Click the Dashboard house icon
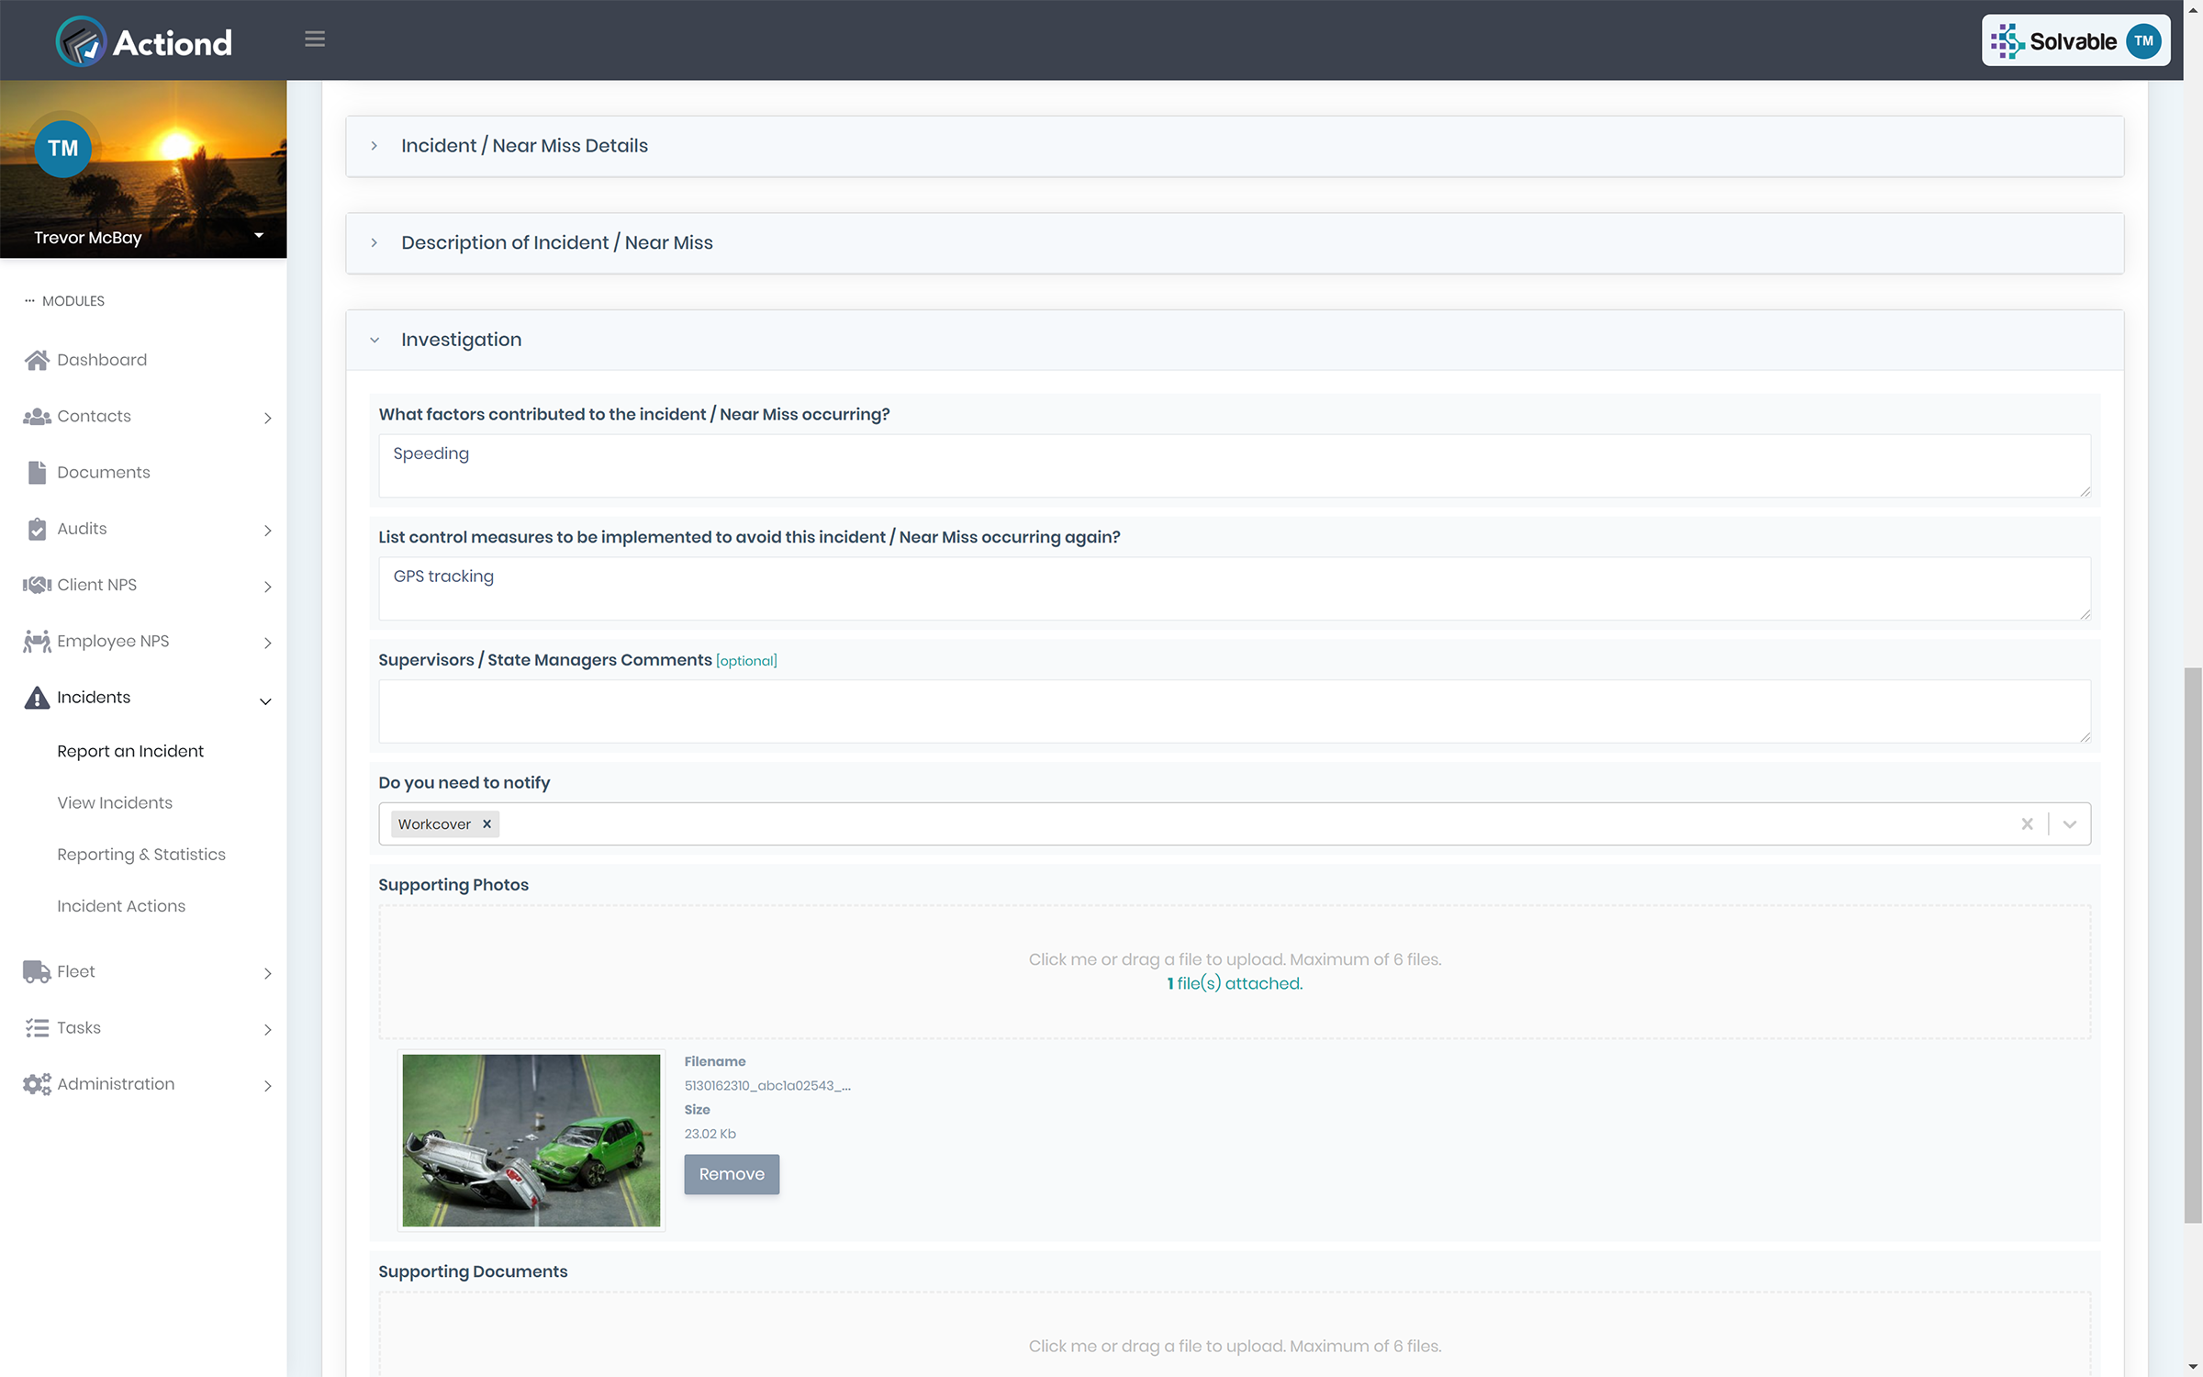Screen dimensions: 2203x1377 37,359
